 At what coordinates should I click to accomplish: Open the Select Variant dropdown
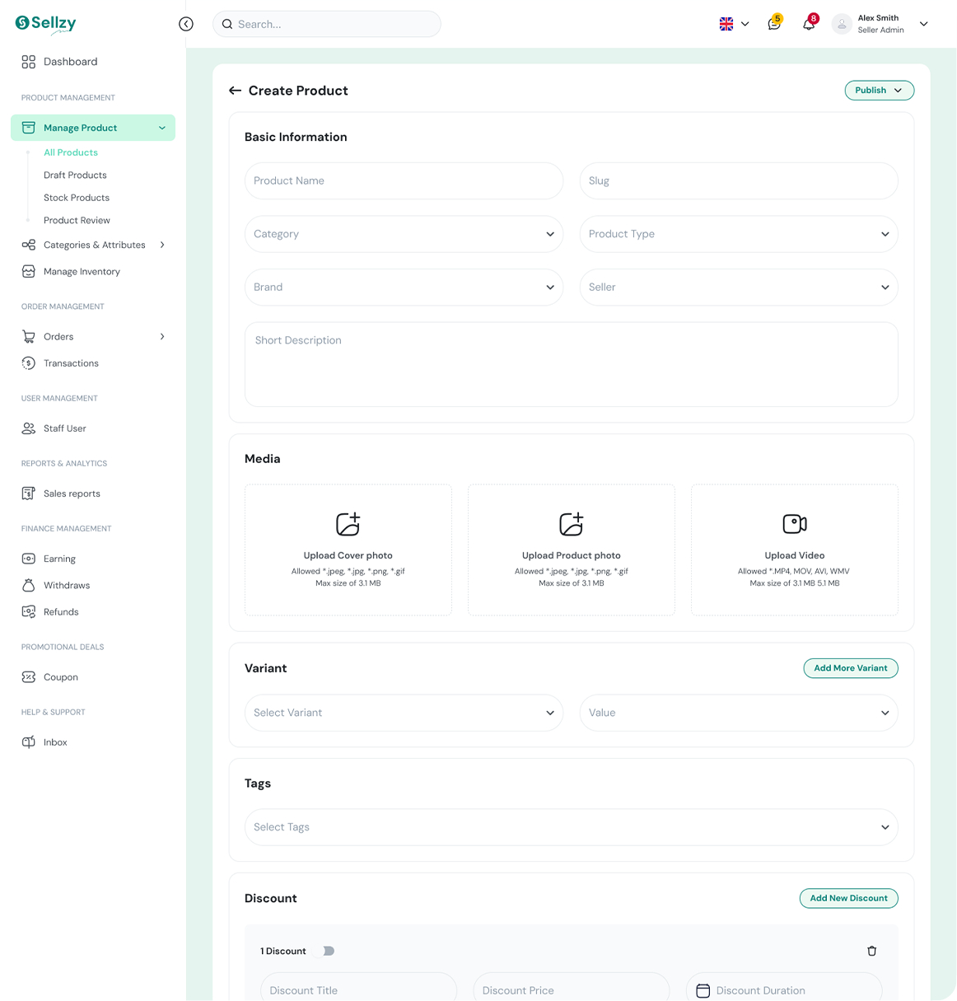click(404, 713)
